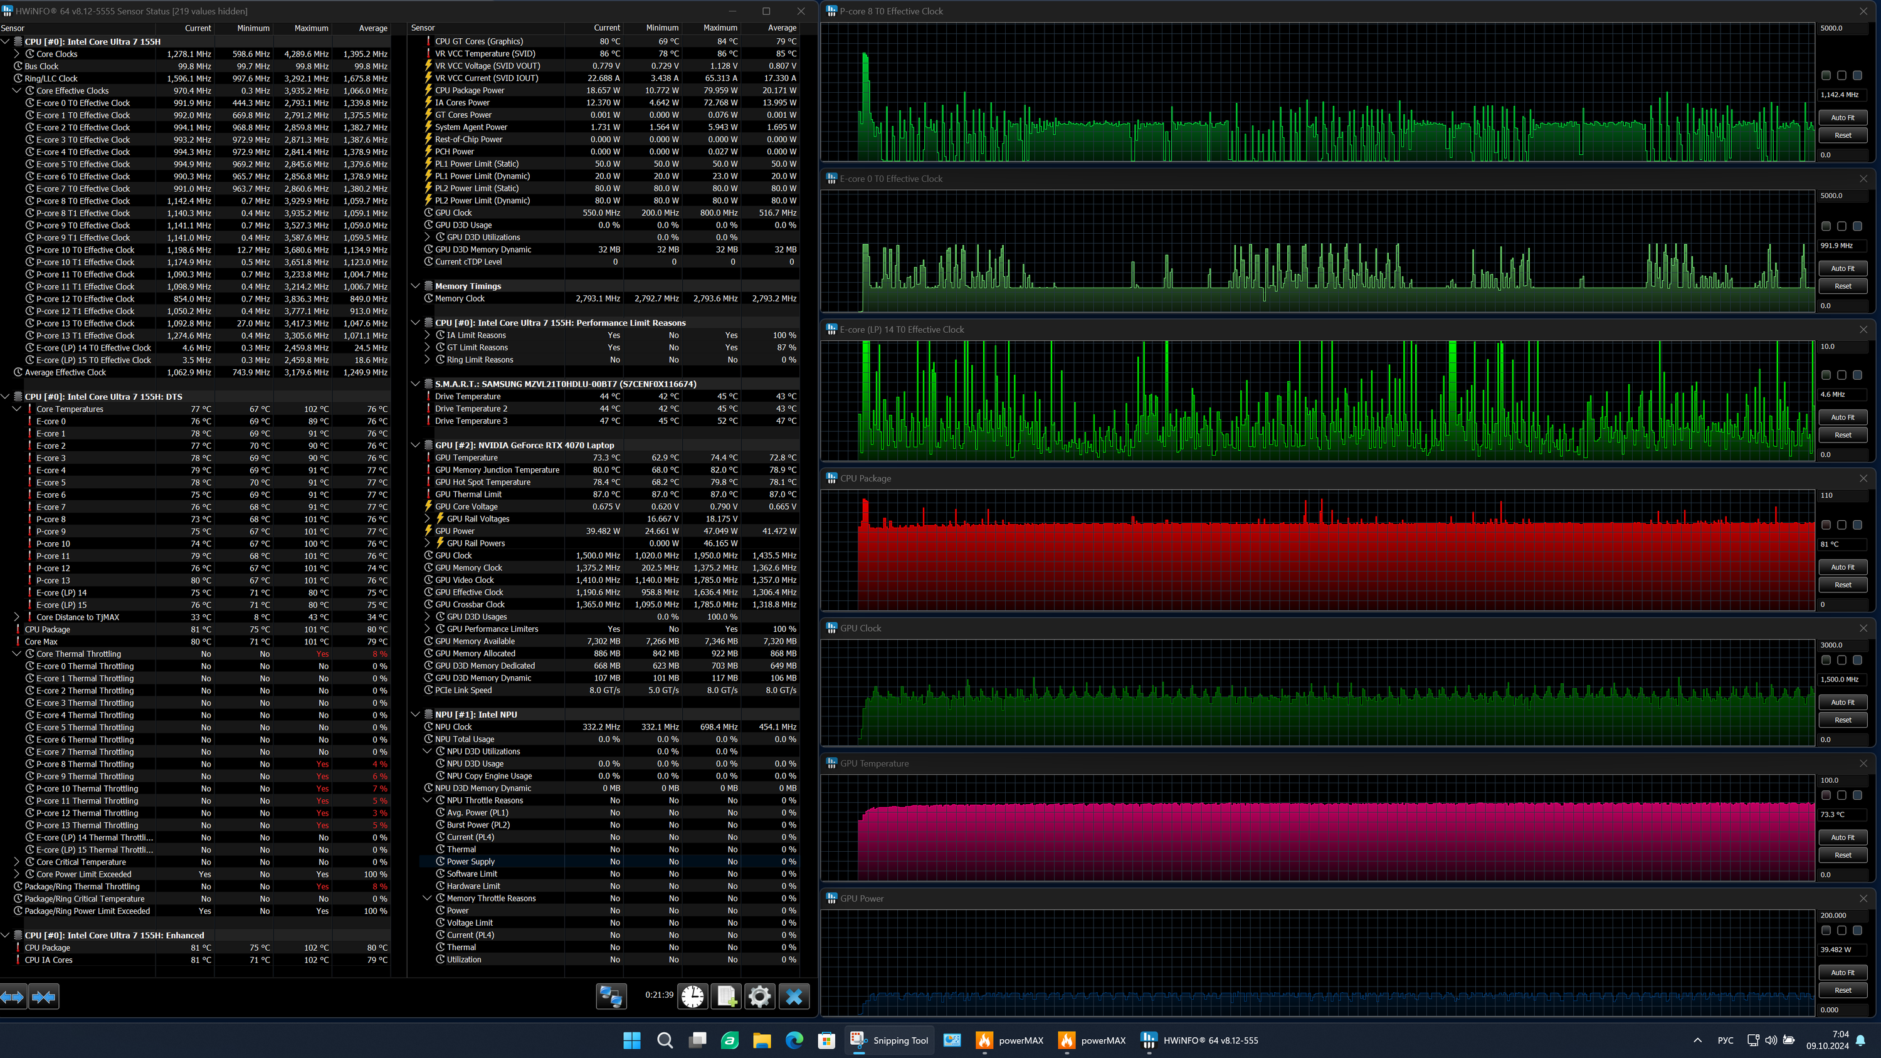Expand the IA Limit Reasons row
This screenshot has height=1058, width=1881.
click(x=428, y=335)
